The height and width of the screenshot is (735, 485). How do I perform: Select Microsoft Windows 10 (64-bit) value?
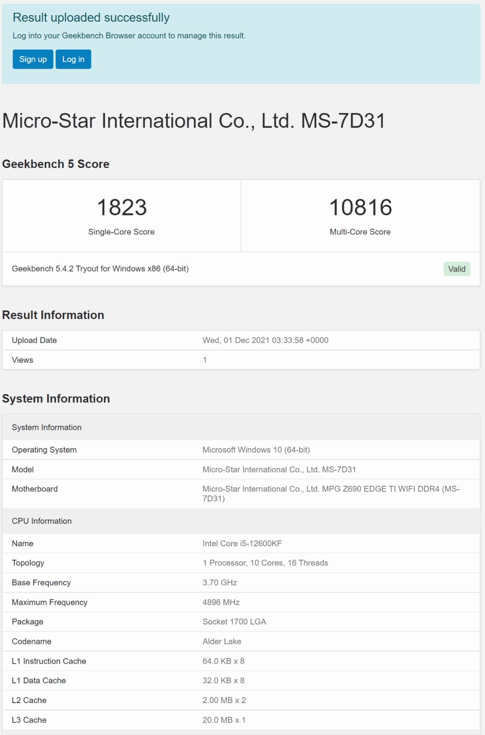coord(256,450)
